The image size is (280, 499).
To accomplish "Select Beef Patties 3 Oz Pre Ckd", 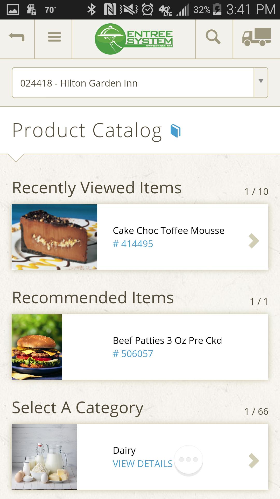I will (x=167, y=340).
